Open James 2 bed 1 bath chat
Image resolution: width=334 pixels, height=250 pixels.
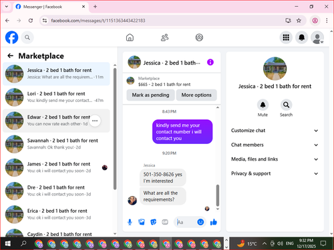(56, 167)
